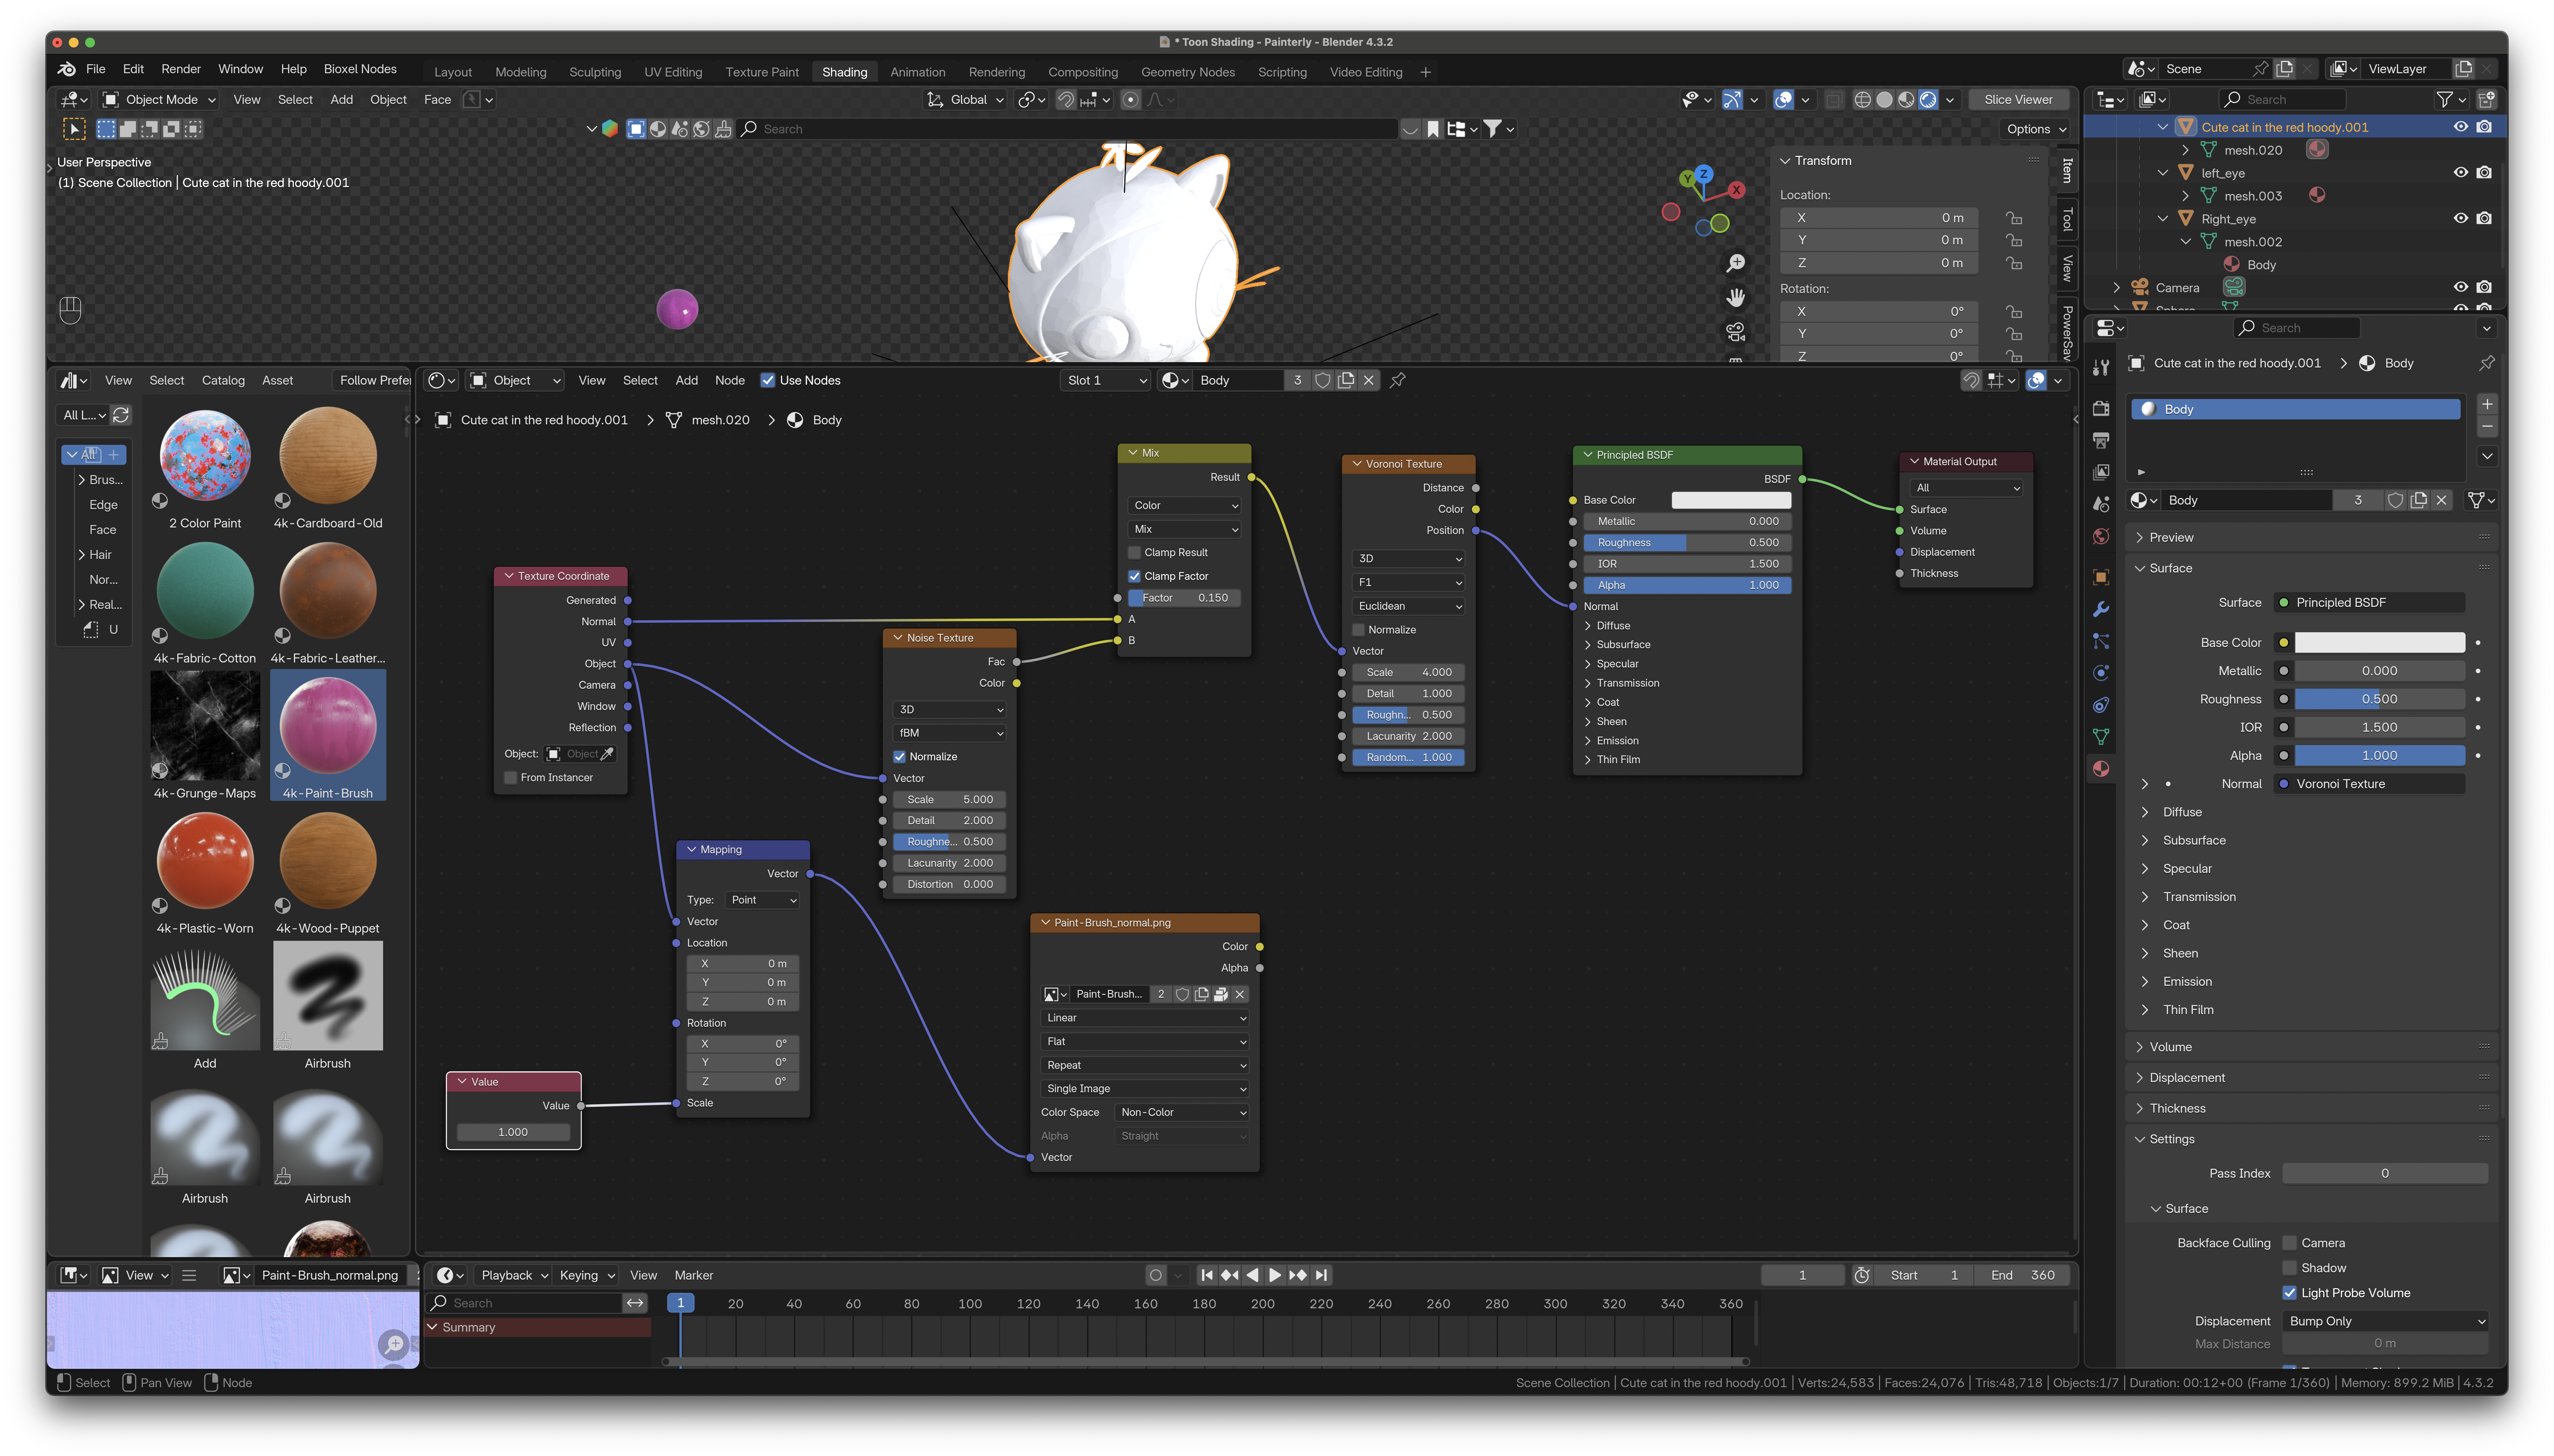Click the End frame 360 field

click(x=2023, y=1275)
